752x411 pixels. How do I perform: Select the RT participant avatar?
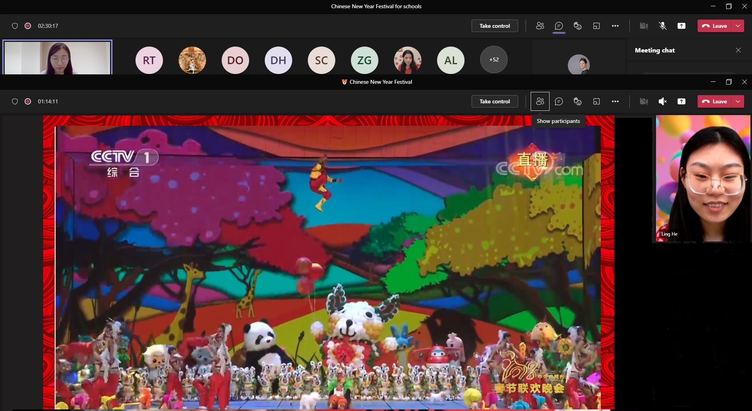point(149,60)
